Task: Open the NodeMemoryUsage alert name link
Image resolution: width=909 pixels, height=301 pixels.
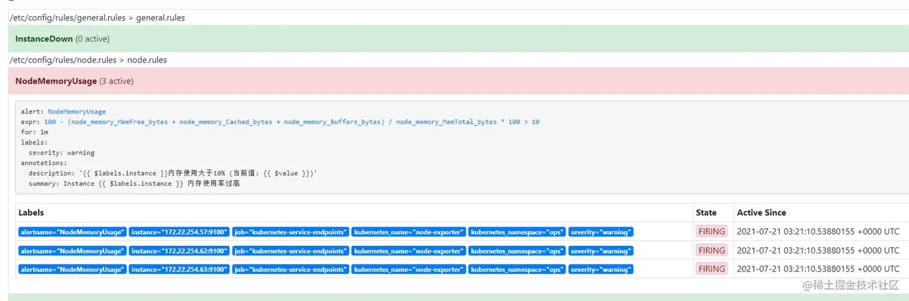Action: coord(77,112)
